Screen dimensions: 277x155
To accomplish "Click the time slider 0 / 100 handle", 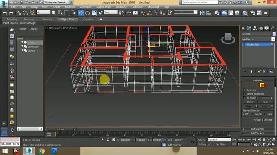I will (x=60, y=130).
